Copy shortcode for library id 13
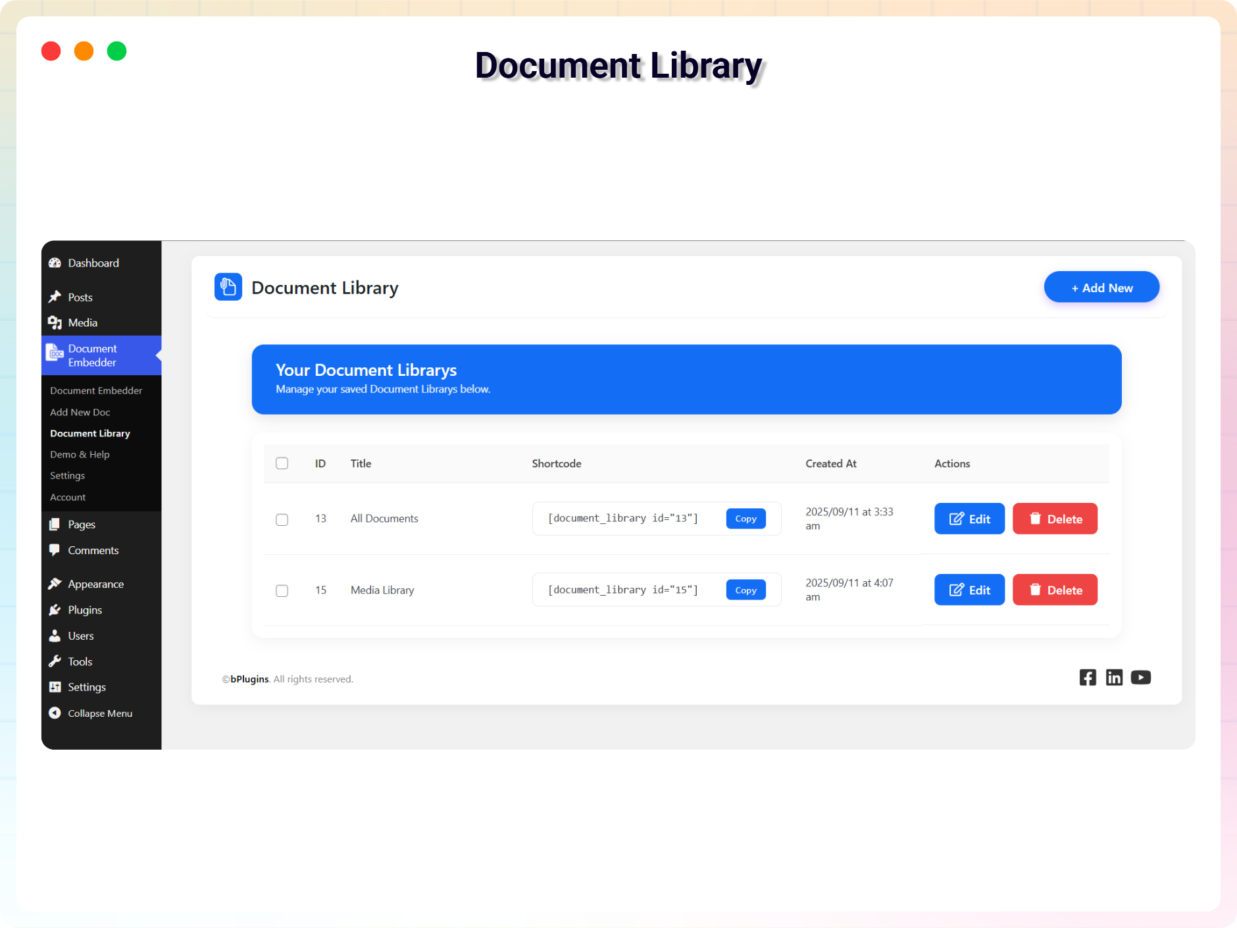The height and width of the screenshot is (928, 1237). pos(745,519)
